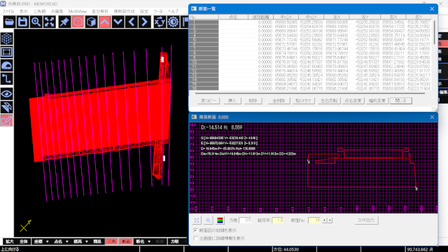The height and width of the screenshot is (252, 448).
Task: Click the 断面No input field
Action: coord(315,220)
